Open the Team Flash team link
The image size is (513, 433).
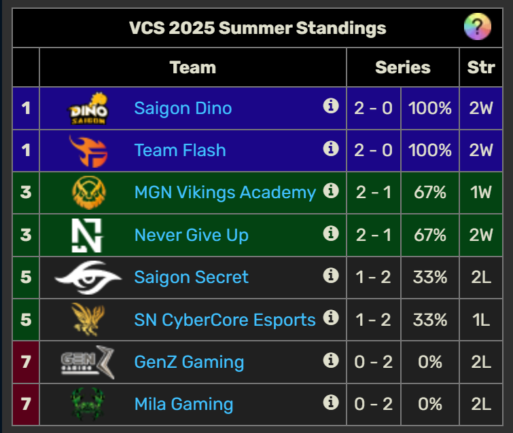(180, 150)
